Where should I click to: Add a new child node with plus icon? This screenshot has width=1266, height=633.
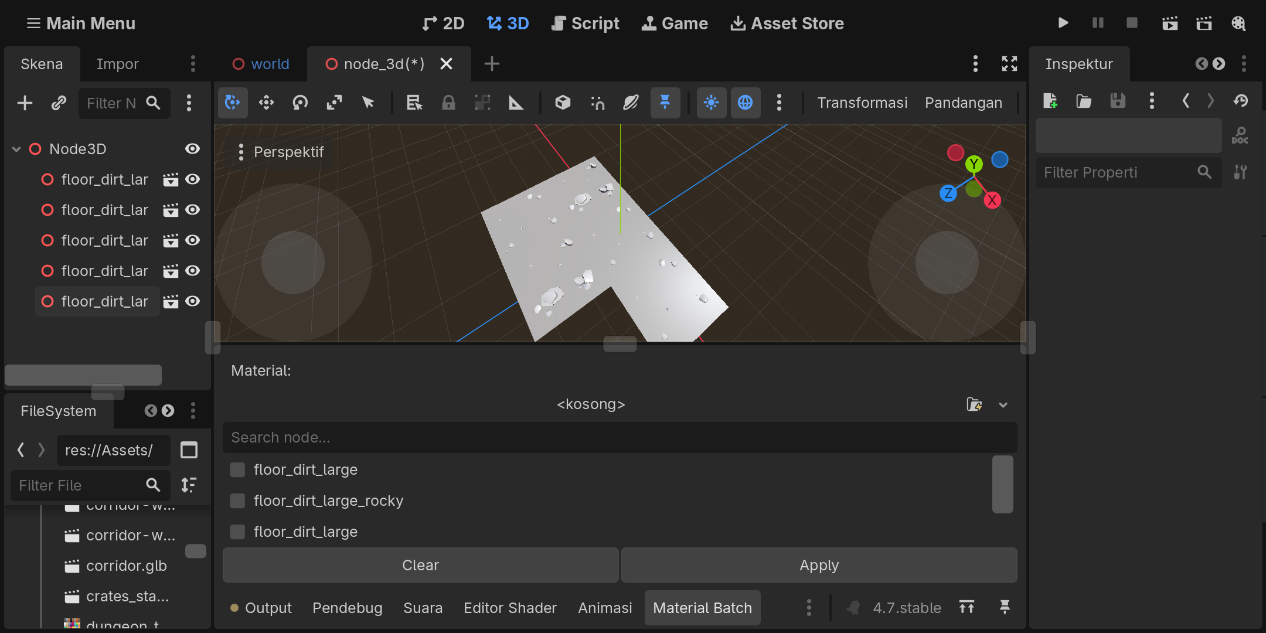pyautogui.click(x=25, y=103)
